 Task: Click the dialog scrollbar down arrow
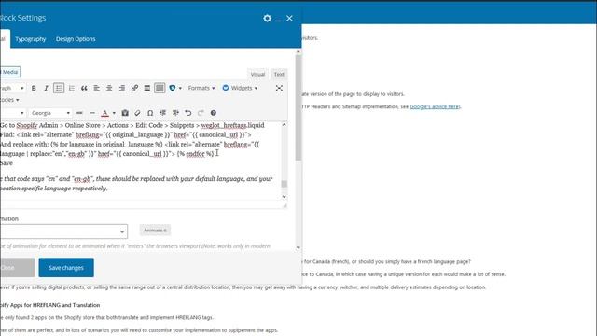point(298,247)
